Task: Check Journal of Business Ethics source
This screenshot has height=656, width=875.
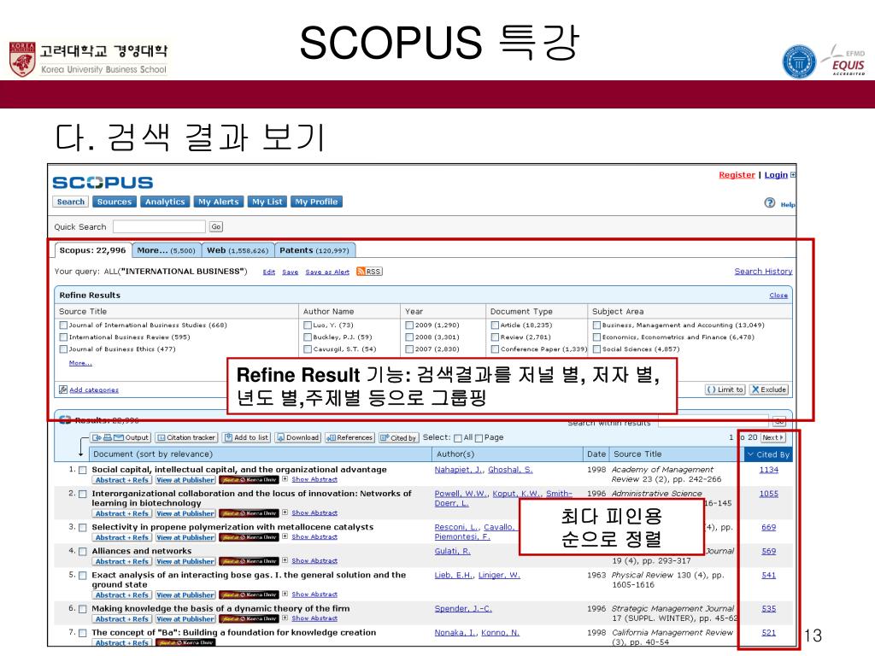Action: coord(63,349)
